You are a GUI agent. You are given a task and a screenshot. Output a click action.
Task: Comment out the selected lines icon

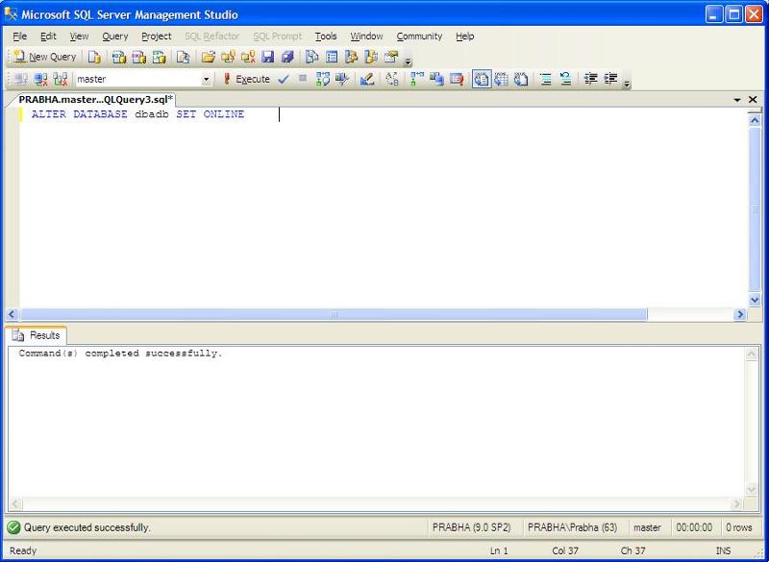click(x=546, y=80)
